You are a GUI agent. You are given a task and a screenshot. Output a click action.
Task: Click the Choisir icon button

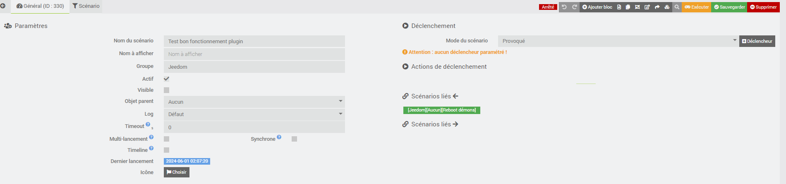pyautogui.click(x=177, y=172)
